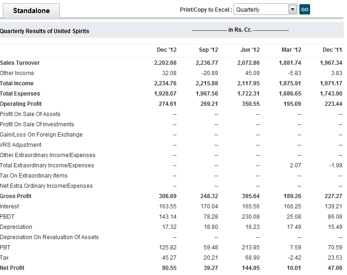Select the Other Income row label
Image resolution: width=347 pixels, height=275 pixels.
tap(17, 73)
